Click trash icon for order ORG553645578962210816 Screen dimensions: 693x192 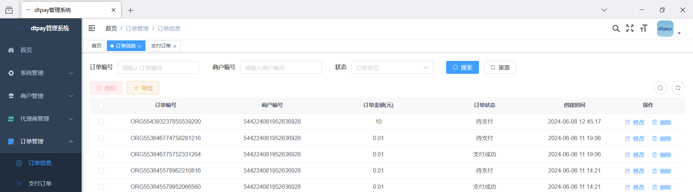655,171
